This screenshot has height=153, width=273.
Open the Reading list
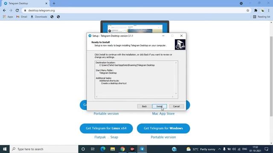pyautogui.click(x=261, y=17)
